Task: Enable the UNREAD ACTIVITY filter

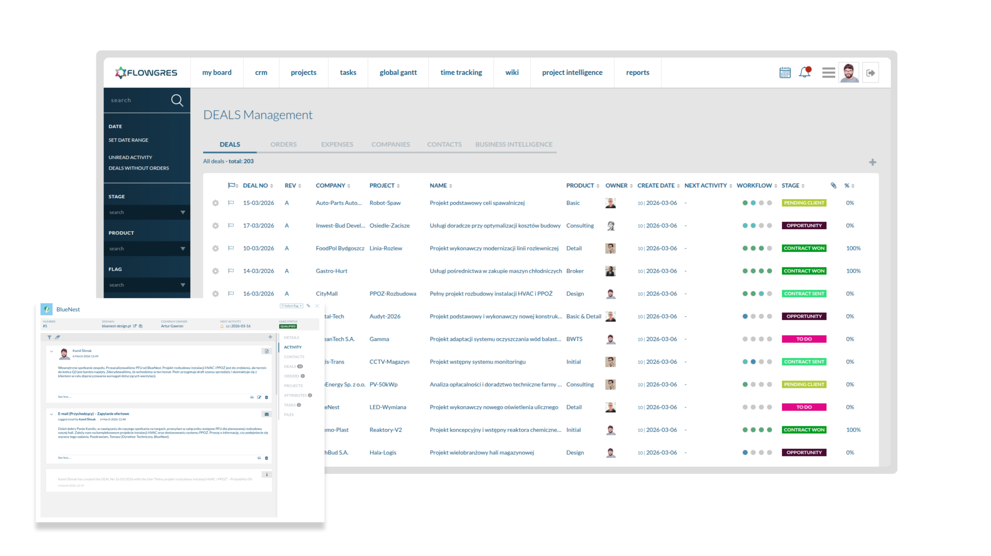Action: coord(130,157)
